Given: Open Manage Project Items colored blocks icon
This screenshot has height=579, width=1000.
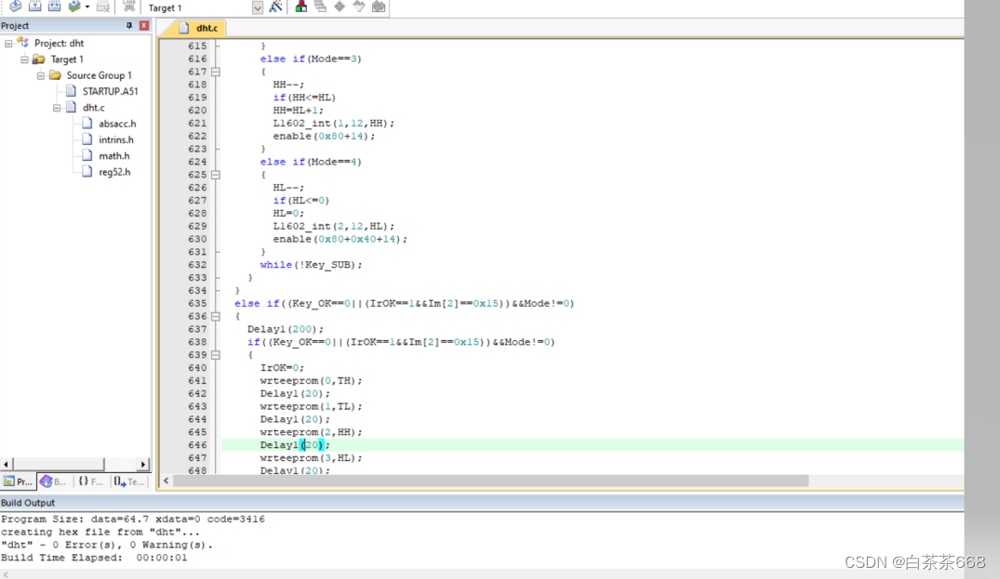Looking at the screenshot, I should tap(300, 7).
